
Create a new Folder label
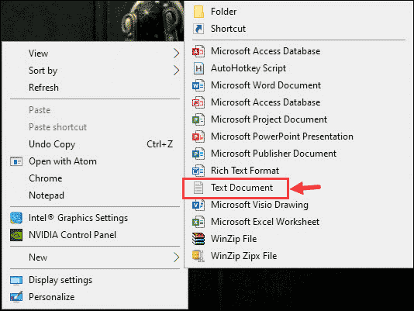[223, 12]
